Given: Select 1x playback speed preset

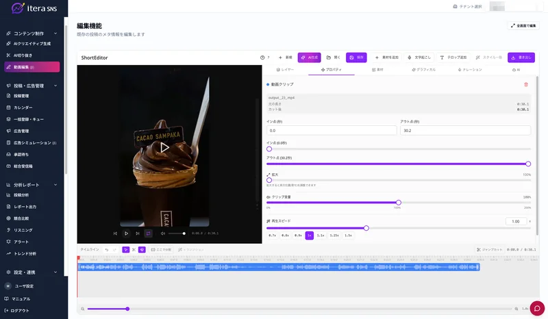Looking at the screenshot, I should coord(310,235).
